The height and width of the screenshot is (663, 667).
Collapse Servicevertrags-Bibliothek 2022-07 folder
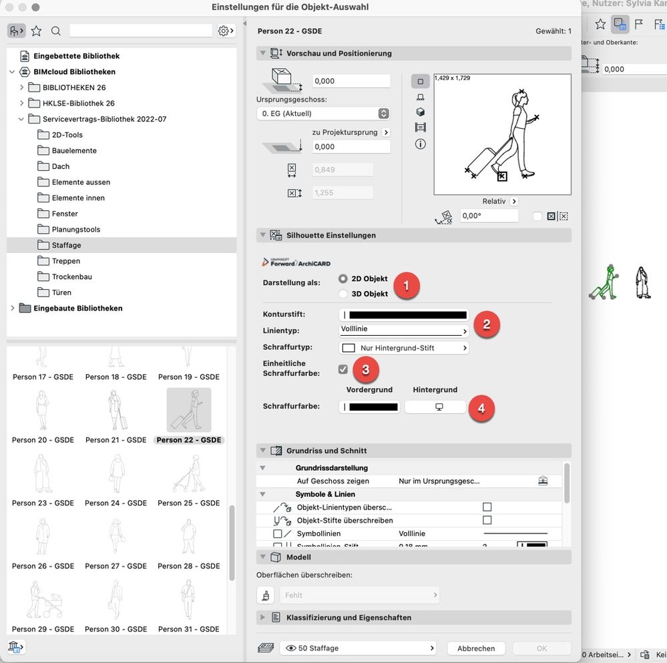(21, 119)
